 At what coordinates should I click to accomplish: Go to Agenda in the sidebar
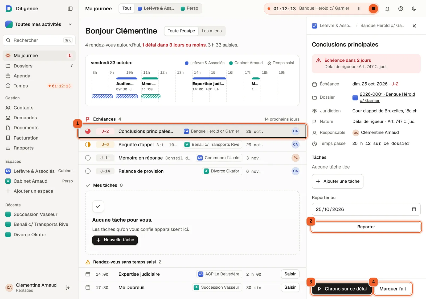tap(39, 76)
